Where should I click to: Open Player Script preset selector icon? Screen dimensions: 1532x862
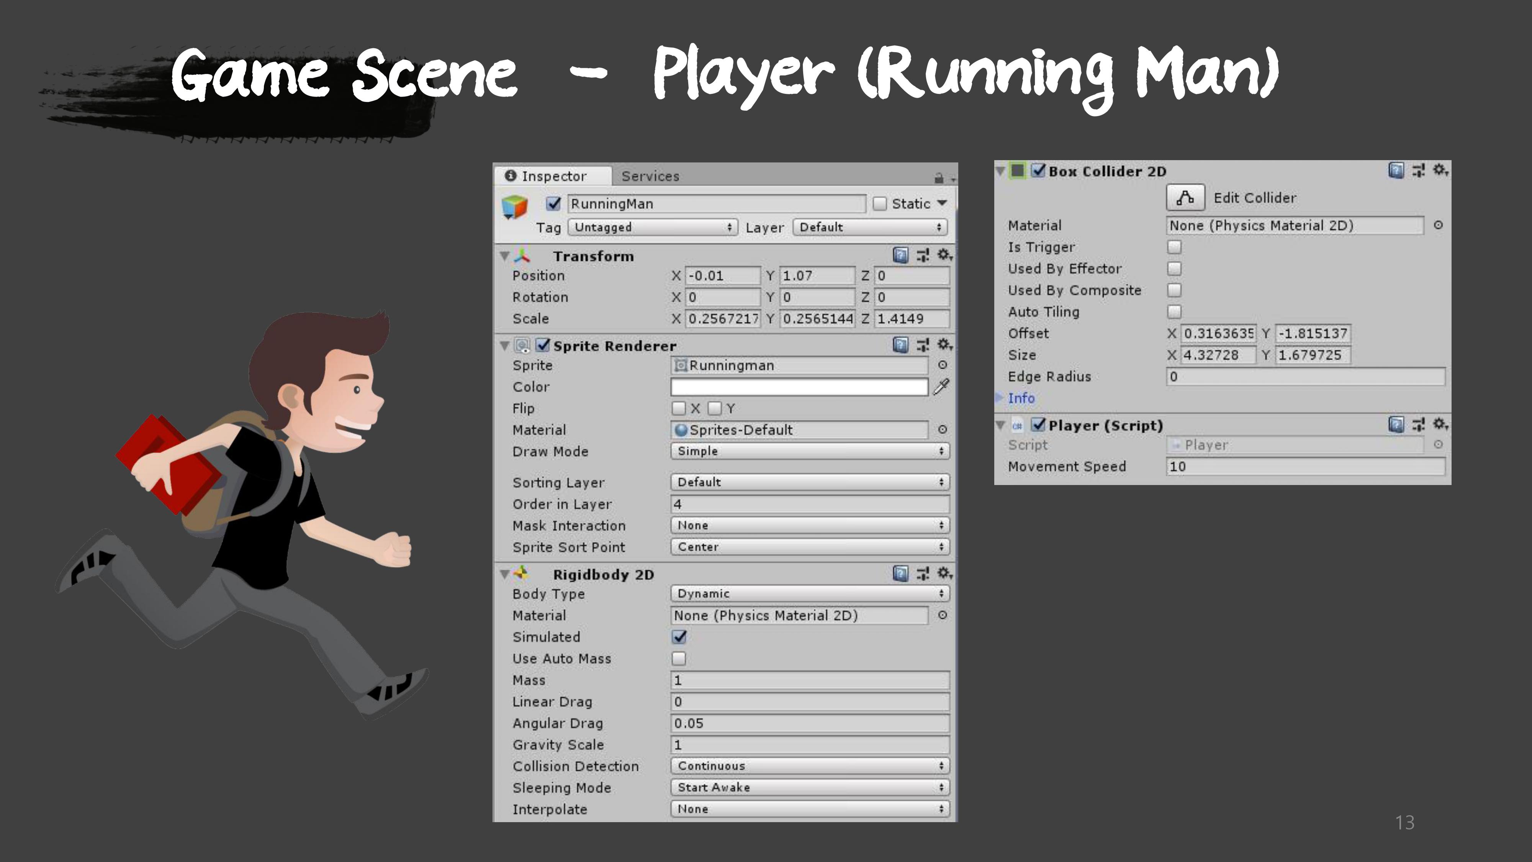pos(1418,425)
